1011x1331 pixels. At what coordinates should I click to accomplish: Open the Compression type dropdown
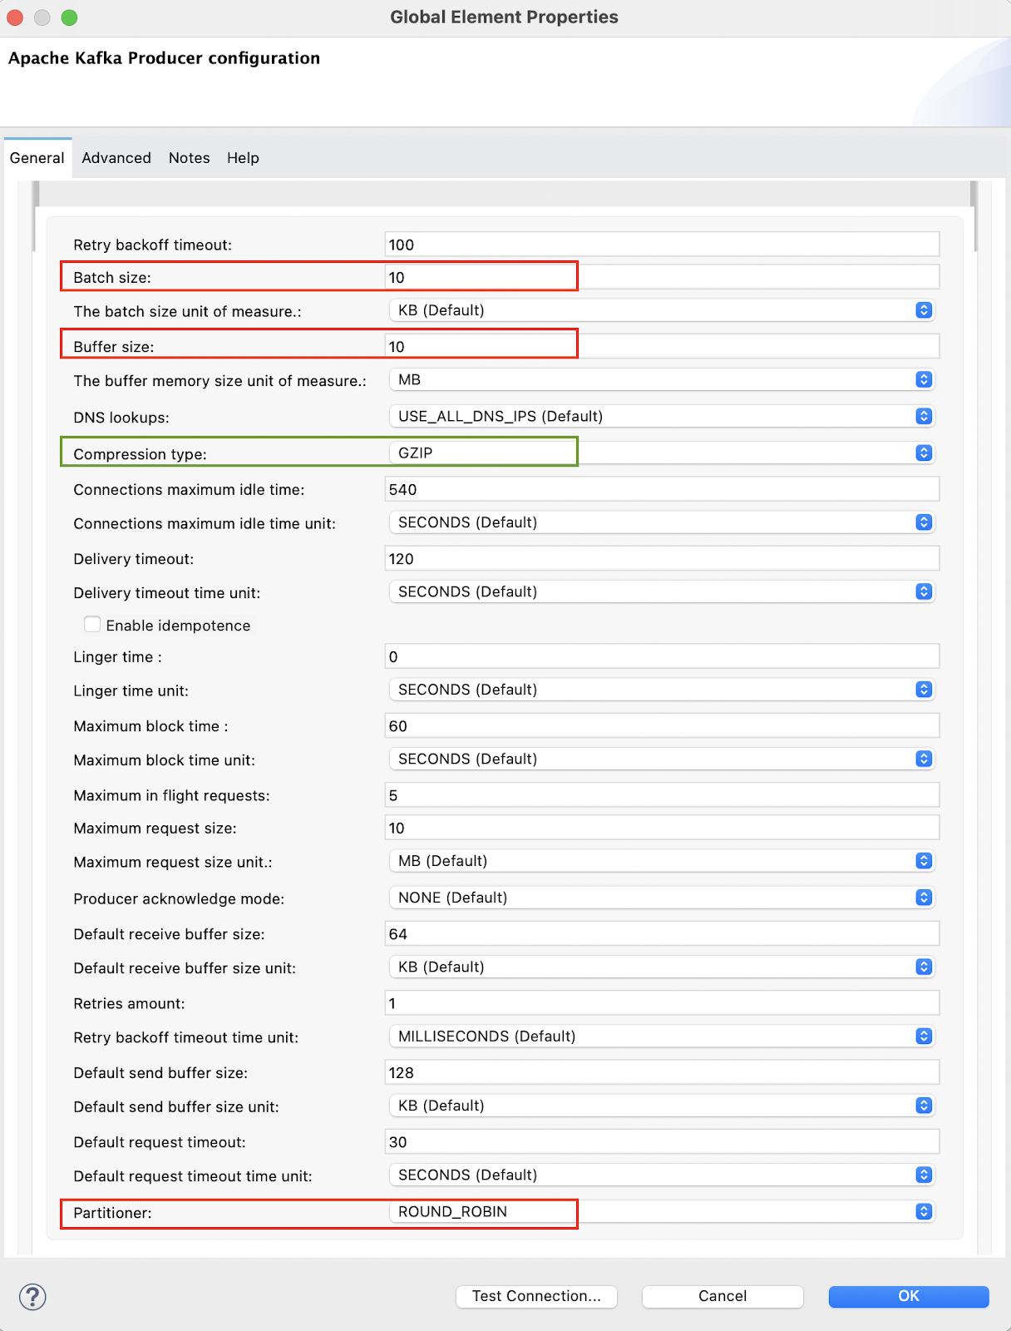(x=662, y=453)
